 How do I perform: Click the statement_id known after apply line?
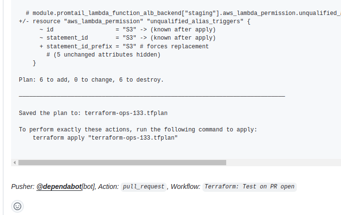(128, 38)
